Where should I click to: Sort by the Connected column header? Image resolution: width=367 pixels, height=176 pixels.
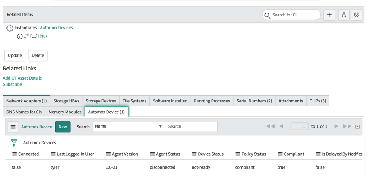click(x=28, y=154)
